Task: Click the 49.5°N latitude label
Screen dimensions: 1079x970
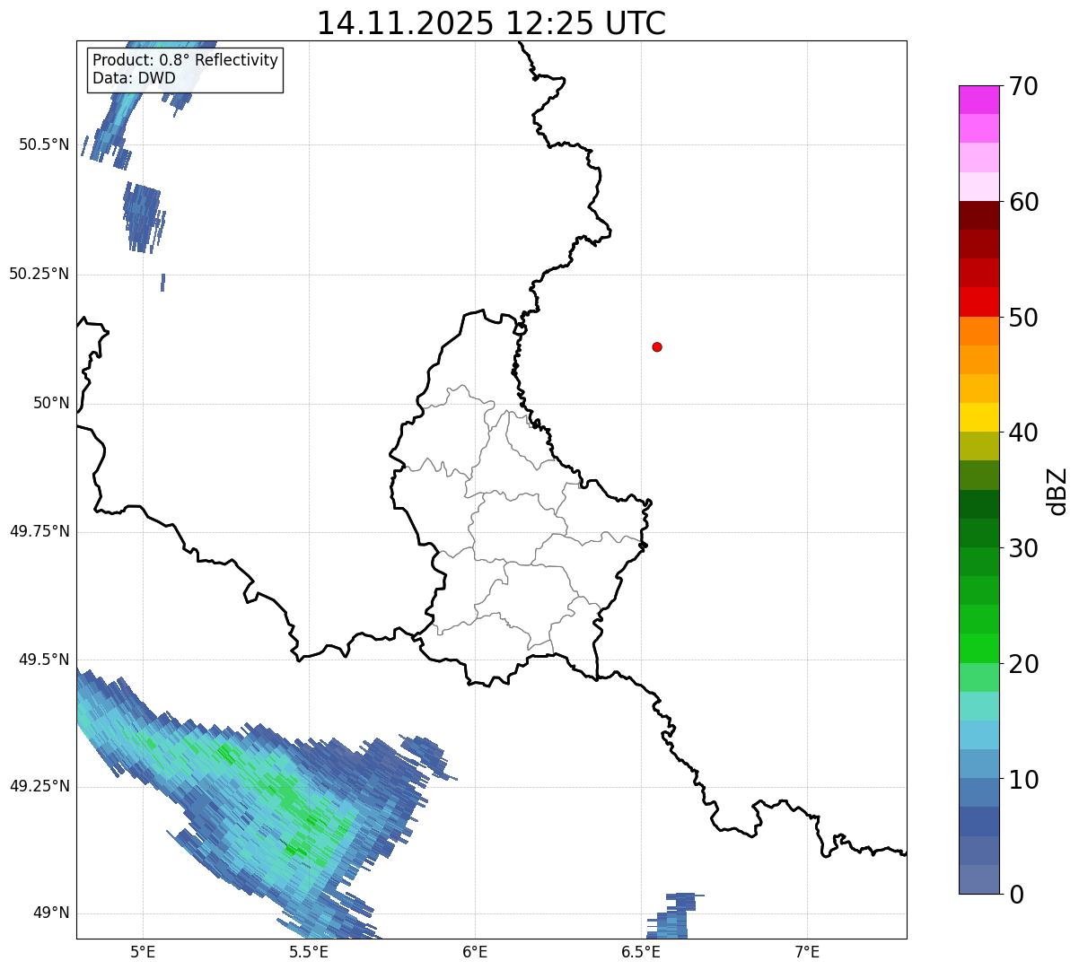Action: (x=44, y=660)
